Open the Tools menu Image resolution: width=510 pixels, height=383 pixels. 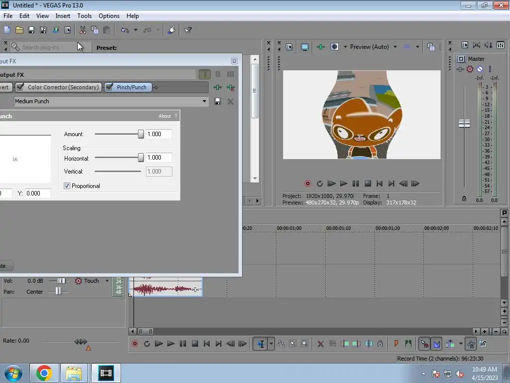pos(84,16)
